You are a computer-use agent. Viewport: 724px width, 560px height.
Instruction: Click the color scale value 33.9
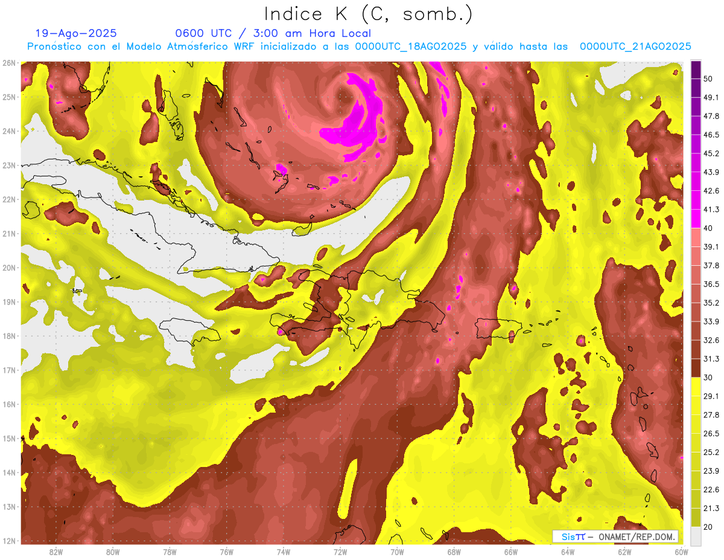click(x=711, y=321)
